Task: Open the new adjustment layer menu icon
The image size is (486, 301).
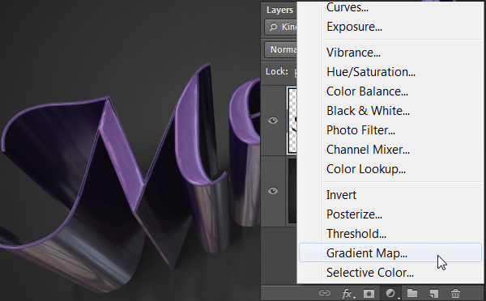Action: click(391, 293)
